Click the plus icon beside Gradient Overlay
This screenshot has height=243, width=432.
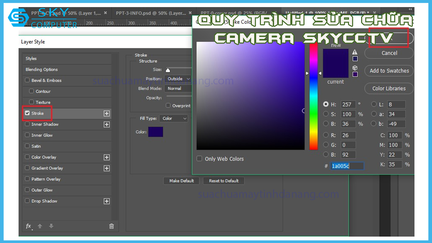click(107, 168)
